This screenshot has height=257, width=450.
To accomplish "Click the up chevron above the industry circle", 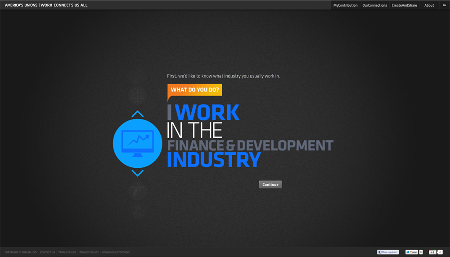I will [137, 114].
